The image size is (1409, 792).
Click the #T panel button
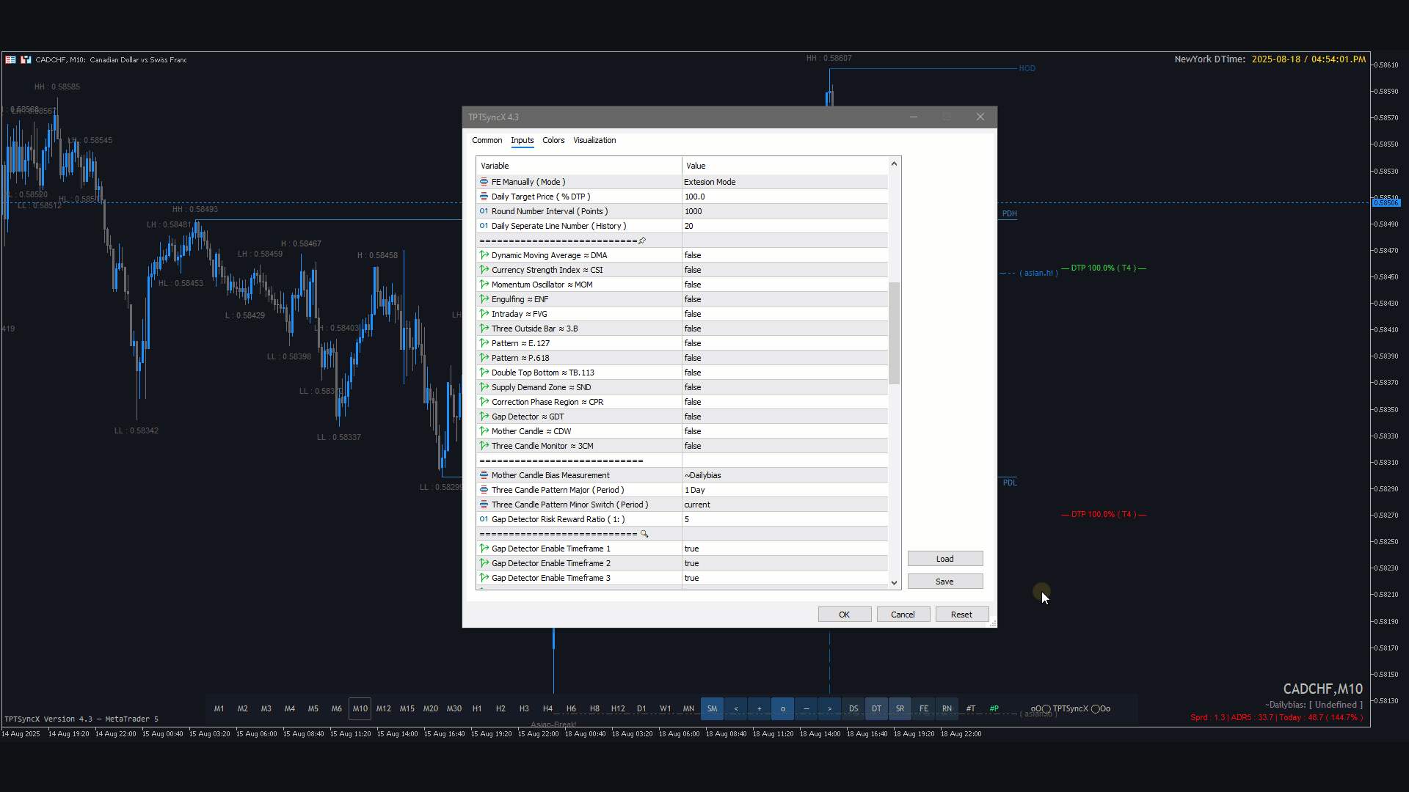(970, 708)
